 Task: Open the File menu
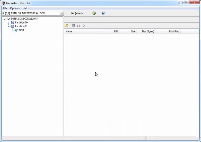tap(5, 8)
